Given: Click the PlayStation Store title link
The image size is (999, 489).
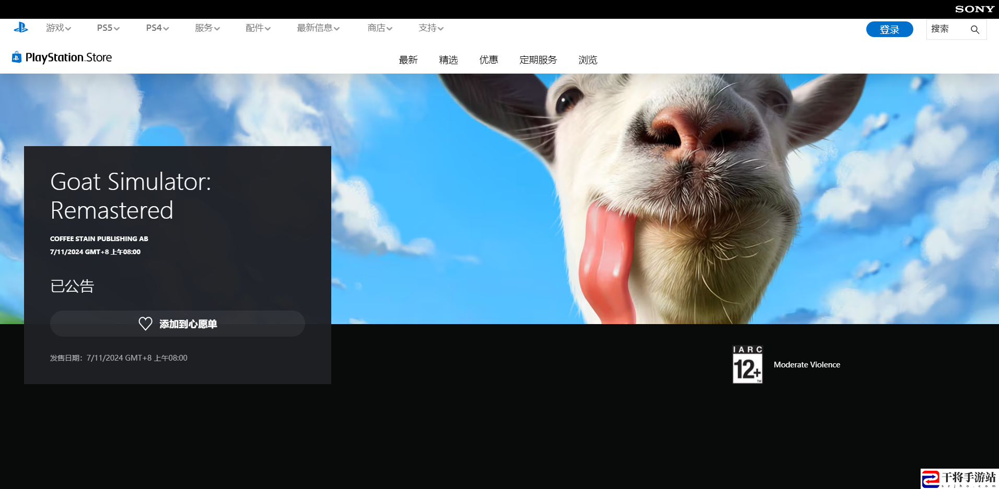Looking at the screenshot, I should click(68, 57).
